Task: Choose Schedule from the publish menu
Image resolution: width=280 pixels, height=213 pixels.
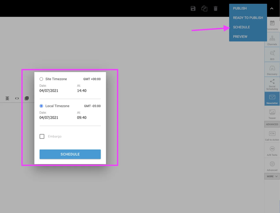Action: 241,27
